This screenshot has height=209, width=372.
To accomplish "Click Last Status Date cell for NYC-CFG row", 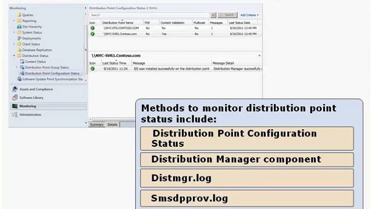I will [243, 28].
